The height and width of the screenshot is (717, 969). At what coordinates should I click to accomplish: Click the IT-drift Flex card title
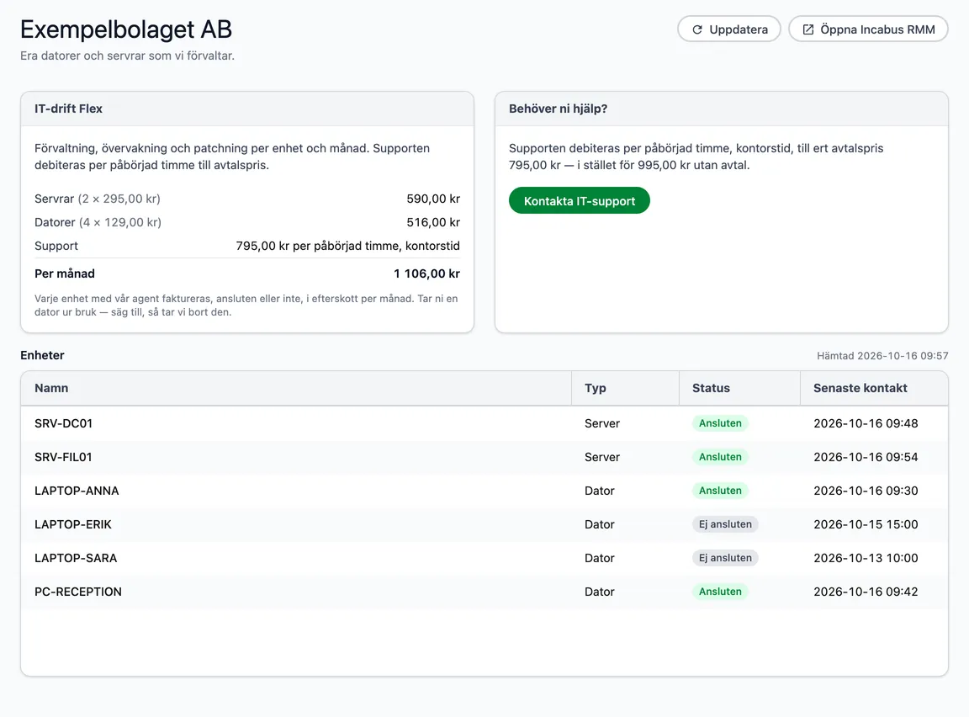coord(69,109)
